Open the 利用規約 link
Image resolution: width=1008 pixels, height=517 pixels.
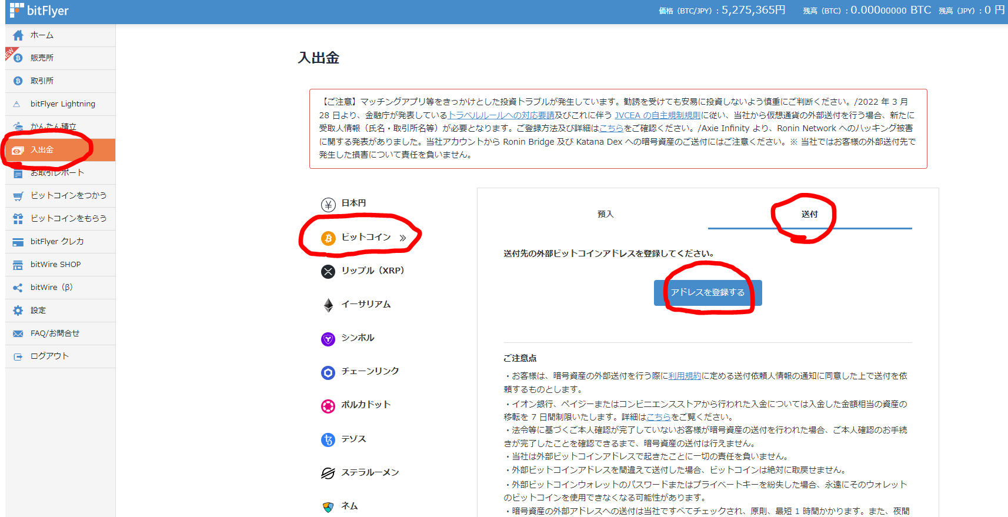[685, 376]
